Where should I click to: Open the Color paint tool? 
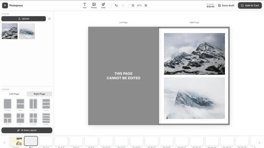103,5
